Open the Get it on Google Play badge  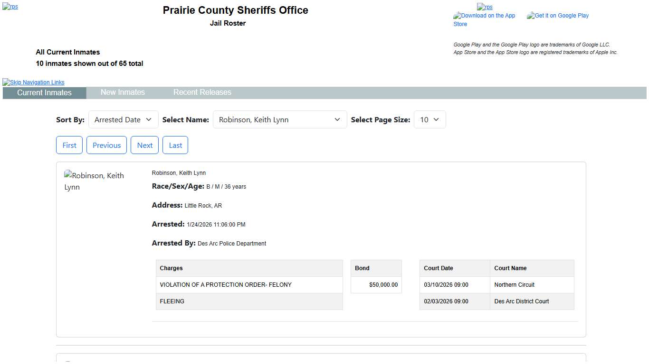pos(558,16)
